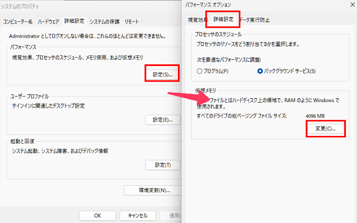Go to the システムの保護 tab
Screen dimensions: 357x223
[105, 22]
